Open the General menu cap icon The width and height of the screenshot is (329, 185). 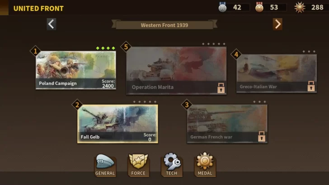pyautogui.click(x=105, y=165)
